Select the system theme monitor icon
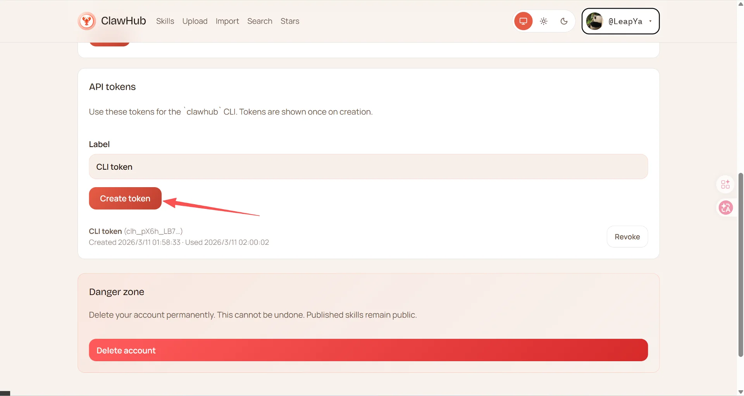744x396 pixels. click(523, 21)
